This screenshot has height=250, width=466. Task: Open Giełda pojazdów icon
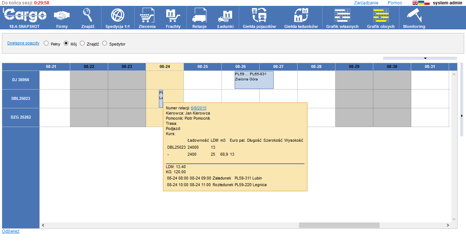tap(259, 16)
